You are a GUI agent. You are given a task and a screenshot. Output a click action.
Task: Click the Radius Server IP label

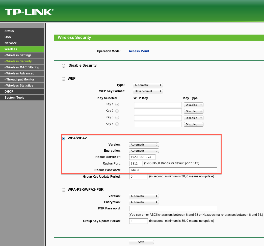(108, 157)
